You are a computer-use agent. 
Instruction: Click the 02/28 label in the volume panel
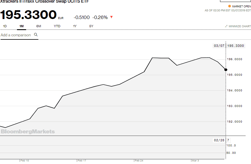coord(219,140)
